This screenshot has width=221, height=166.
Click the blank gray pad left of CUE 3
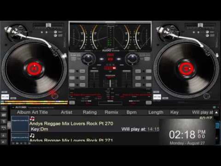tap(72, 85)
